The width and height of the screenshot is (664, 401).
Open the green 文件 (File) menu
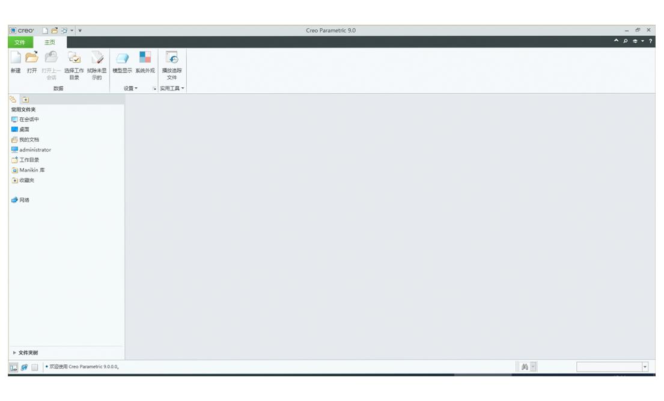pos(20,42)
